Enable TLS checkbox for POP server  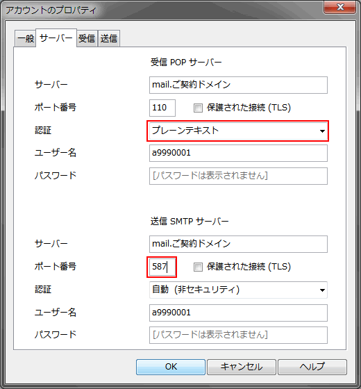tap(198, 108)
